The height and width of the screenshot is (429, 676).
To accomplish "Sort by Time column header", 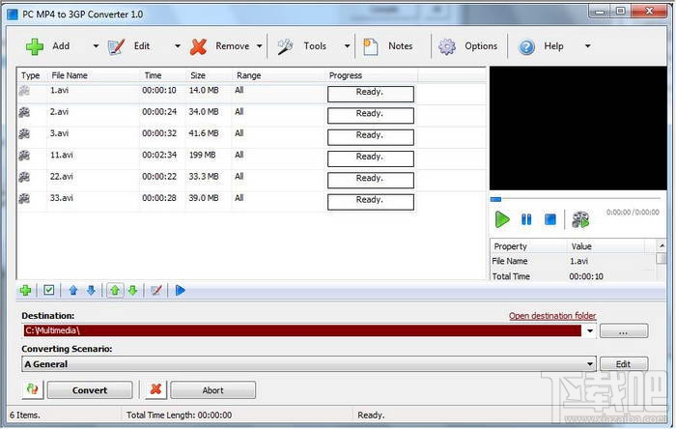I will click(153, 75).
